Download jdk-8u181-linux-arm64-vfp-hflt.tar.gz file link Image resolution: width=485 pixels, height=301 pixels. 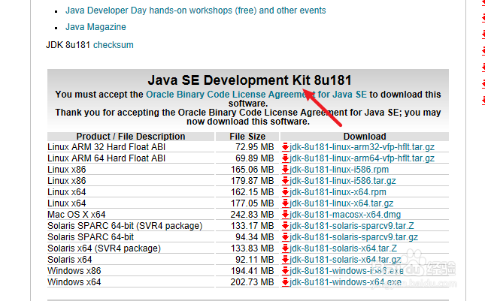[x=362, y=158]
